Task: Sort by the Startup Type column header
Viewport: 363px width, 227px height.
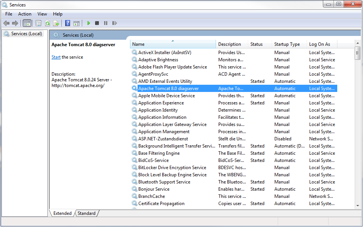Action: tap(289, 44)
